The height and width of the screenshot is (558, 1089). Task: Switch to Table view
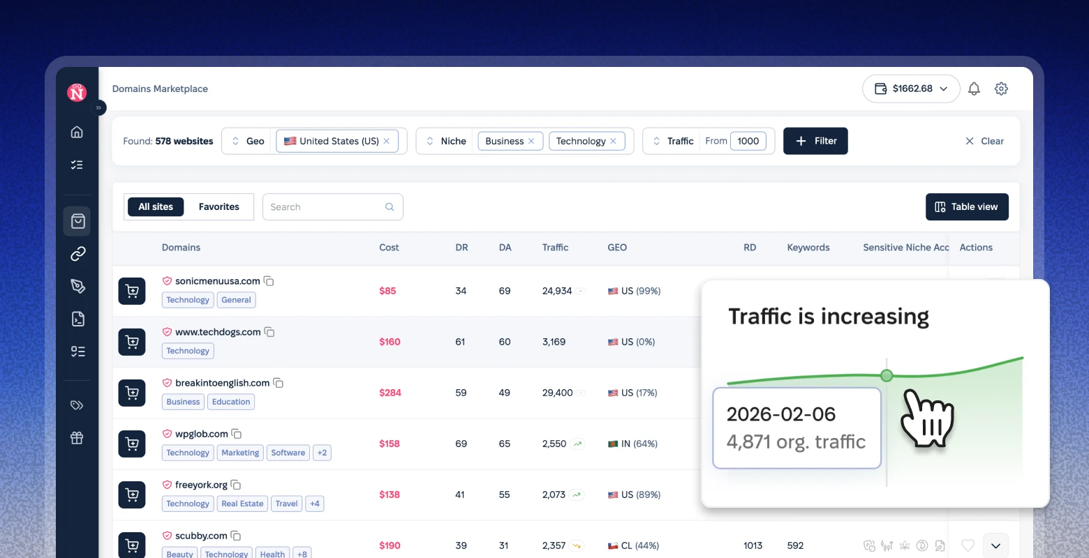pos(967,206)
